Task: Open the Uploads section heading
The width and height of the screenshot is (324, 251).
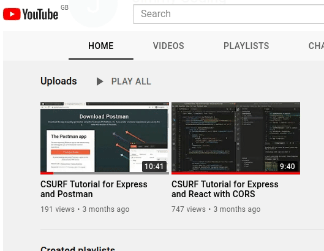Action: [x=58, y=81]
